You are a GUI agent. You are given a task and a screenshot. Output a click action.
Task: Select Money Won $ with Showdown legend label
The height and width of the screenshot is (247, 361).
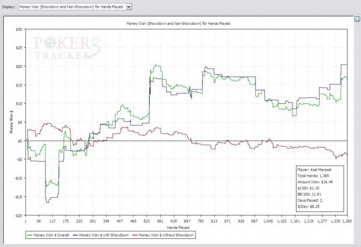(104, 235)
